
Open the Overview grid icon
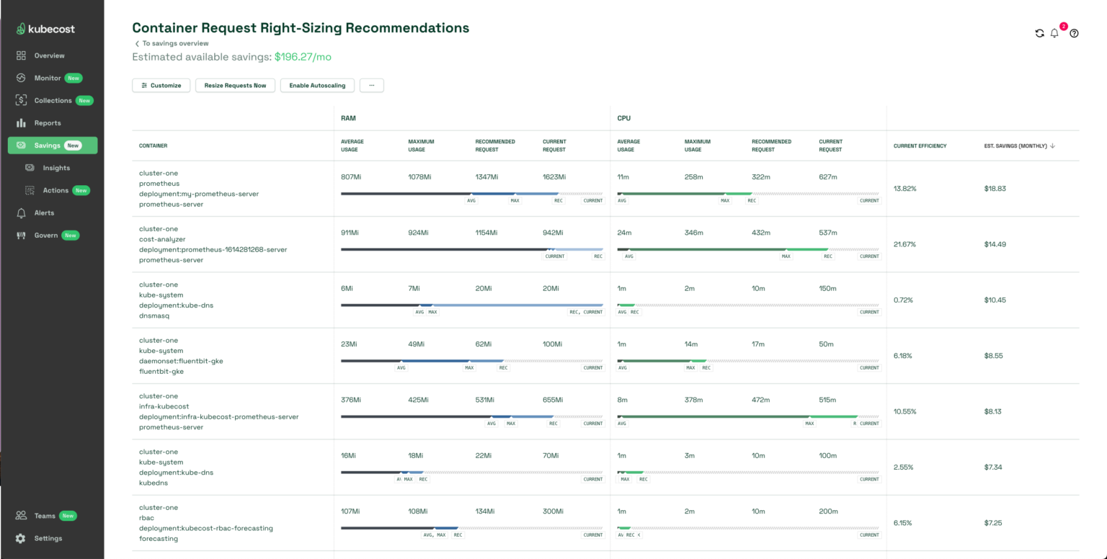click(21, 55)
